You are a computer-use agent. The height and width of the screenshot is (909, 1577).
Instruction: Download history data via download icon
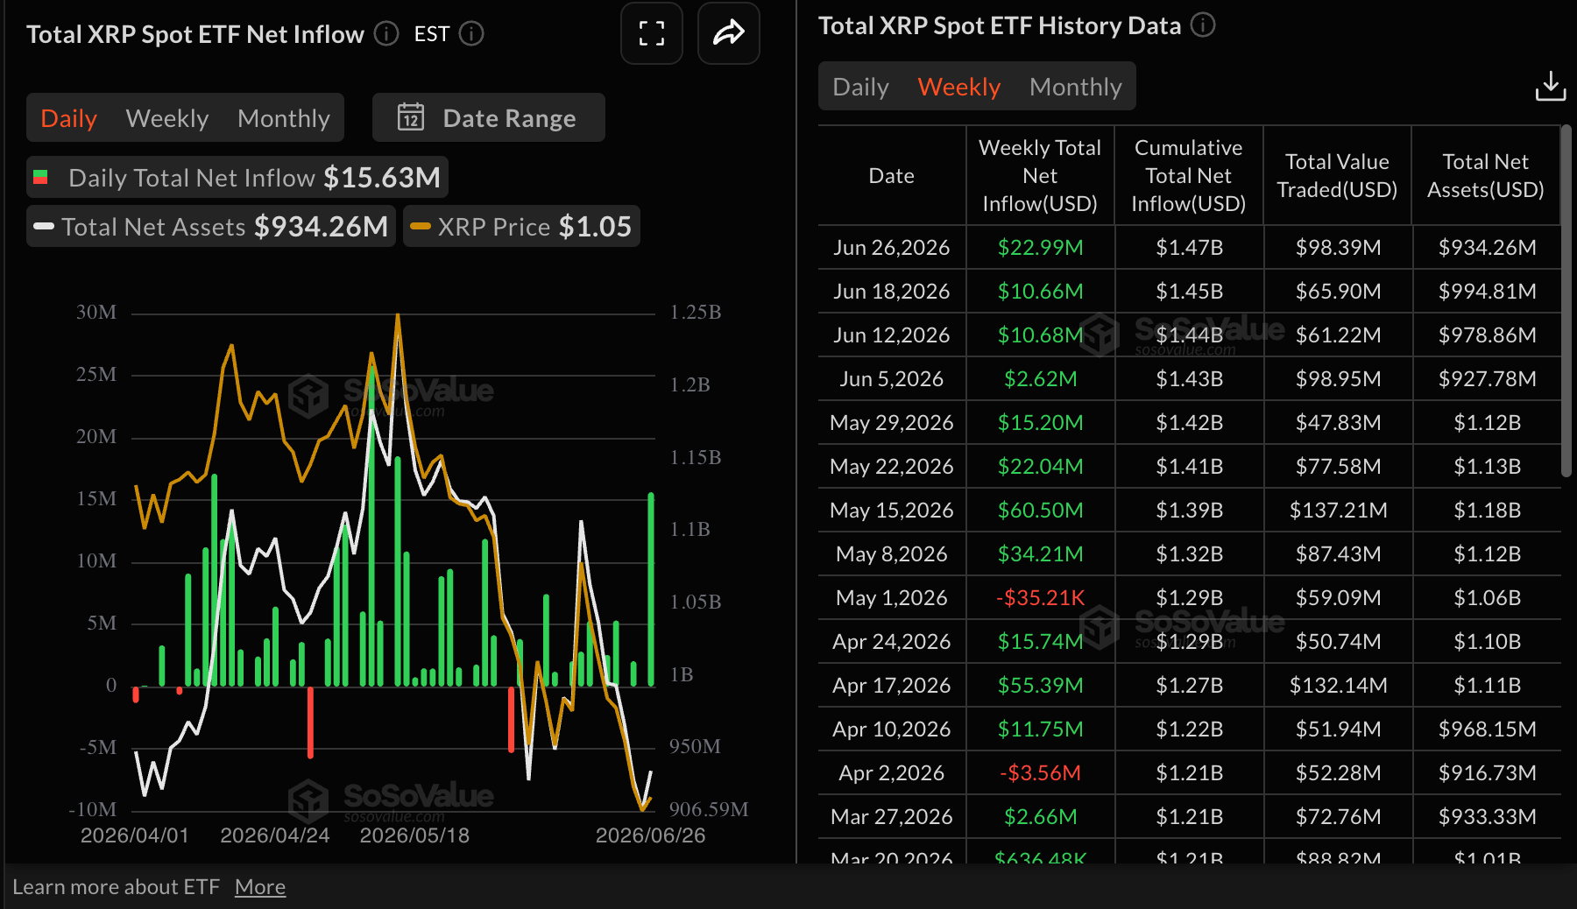click(1550, 86)
